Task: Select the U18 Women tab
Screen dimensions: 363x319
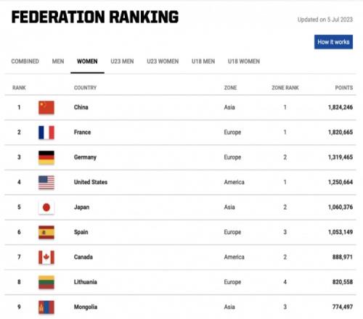Action: coord(244,62)
